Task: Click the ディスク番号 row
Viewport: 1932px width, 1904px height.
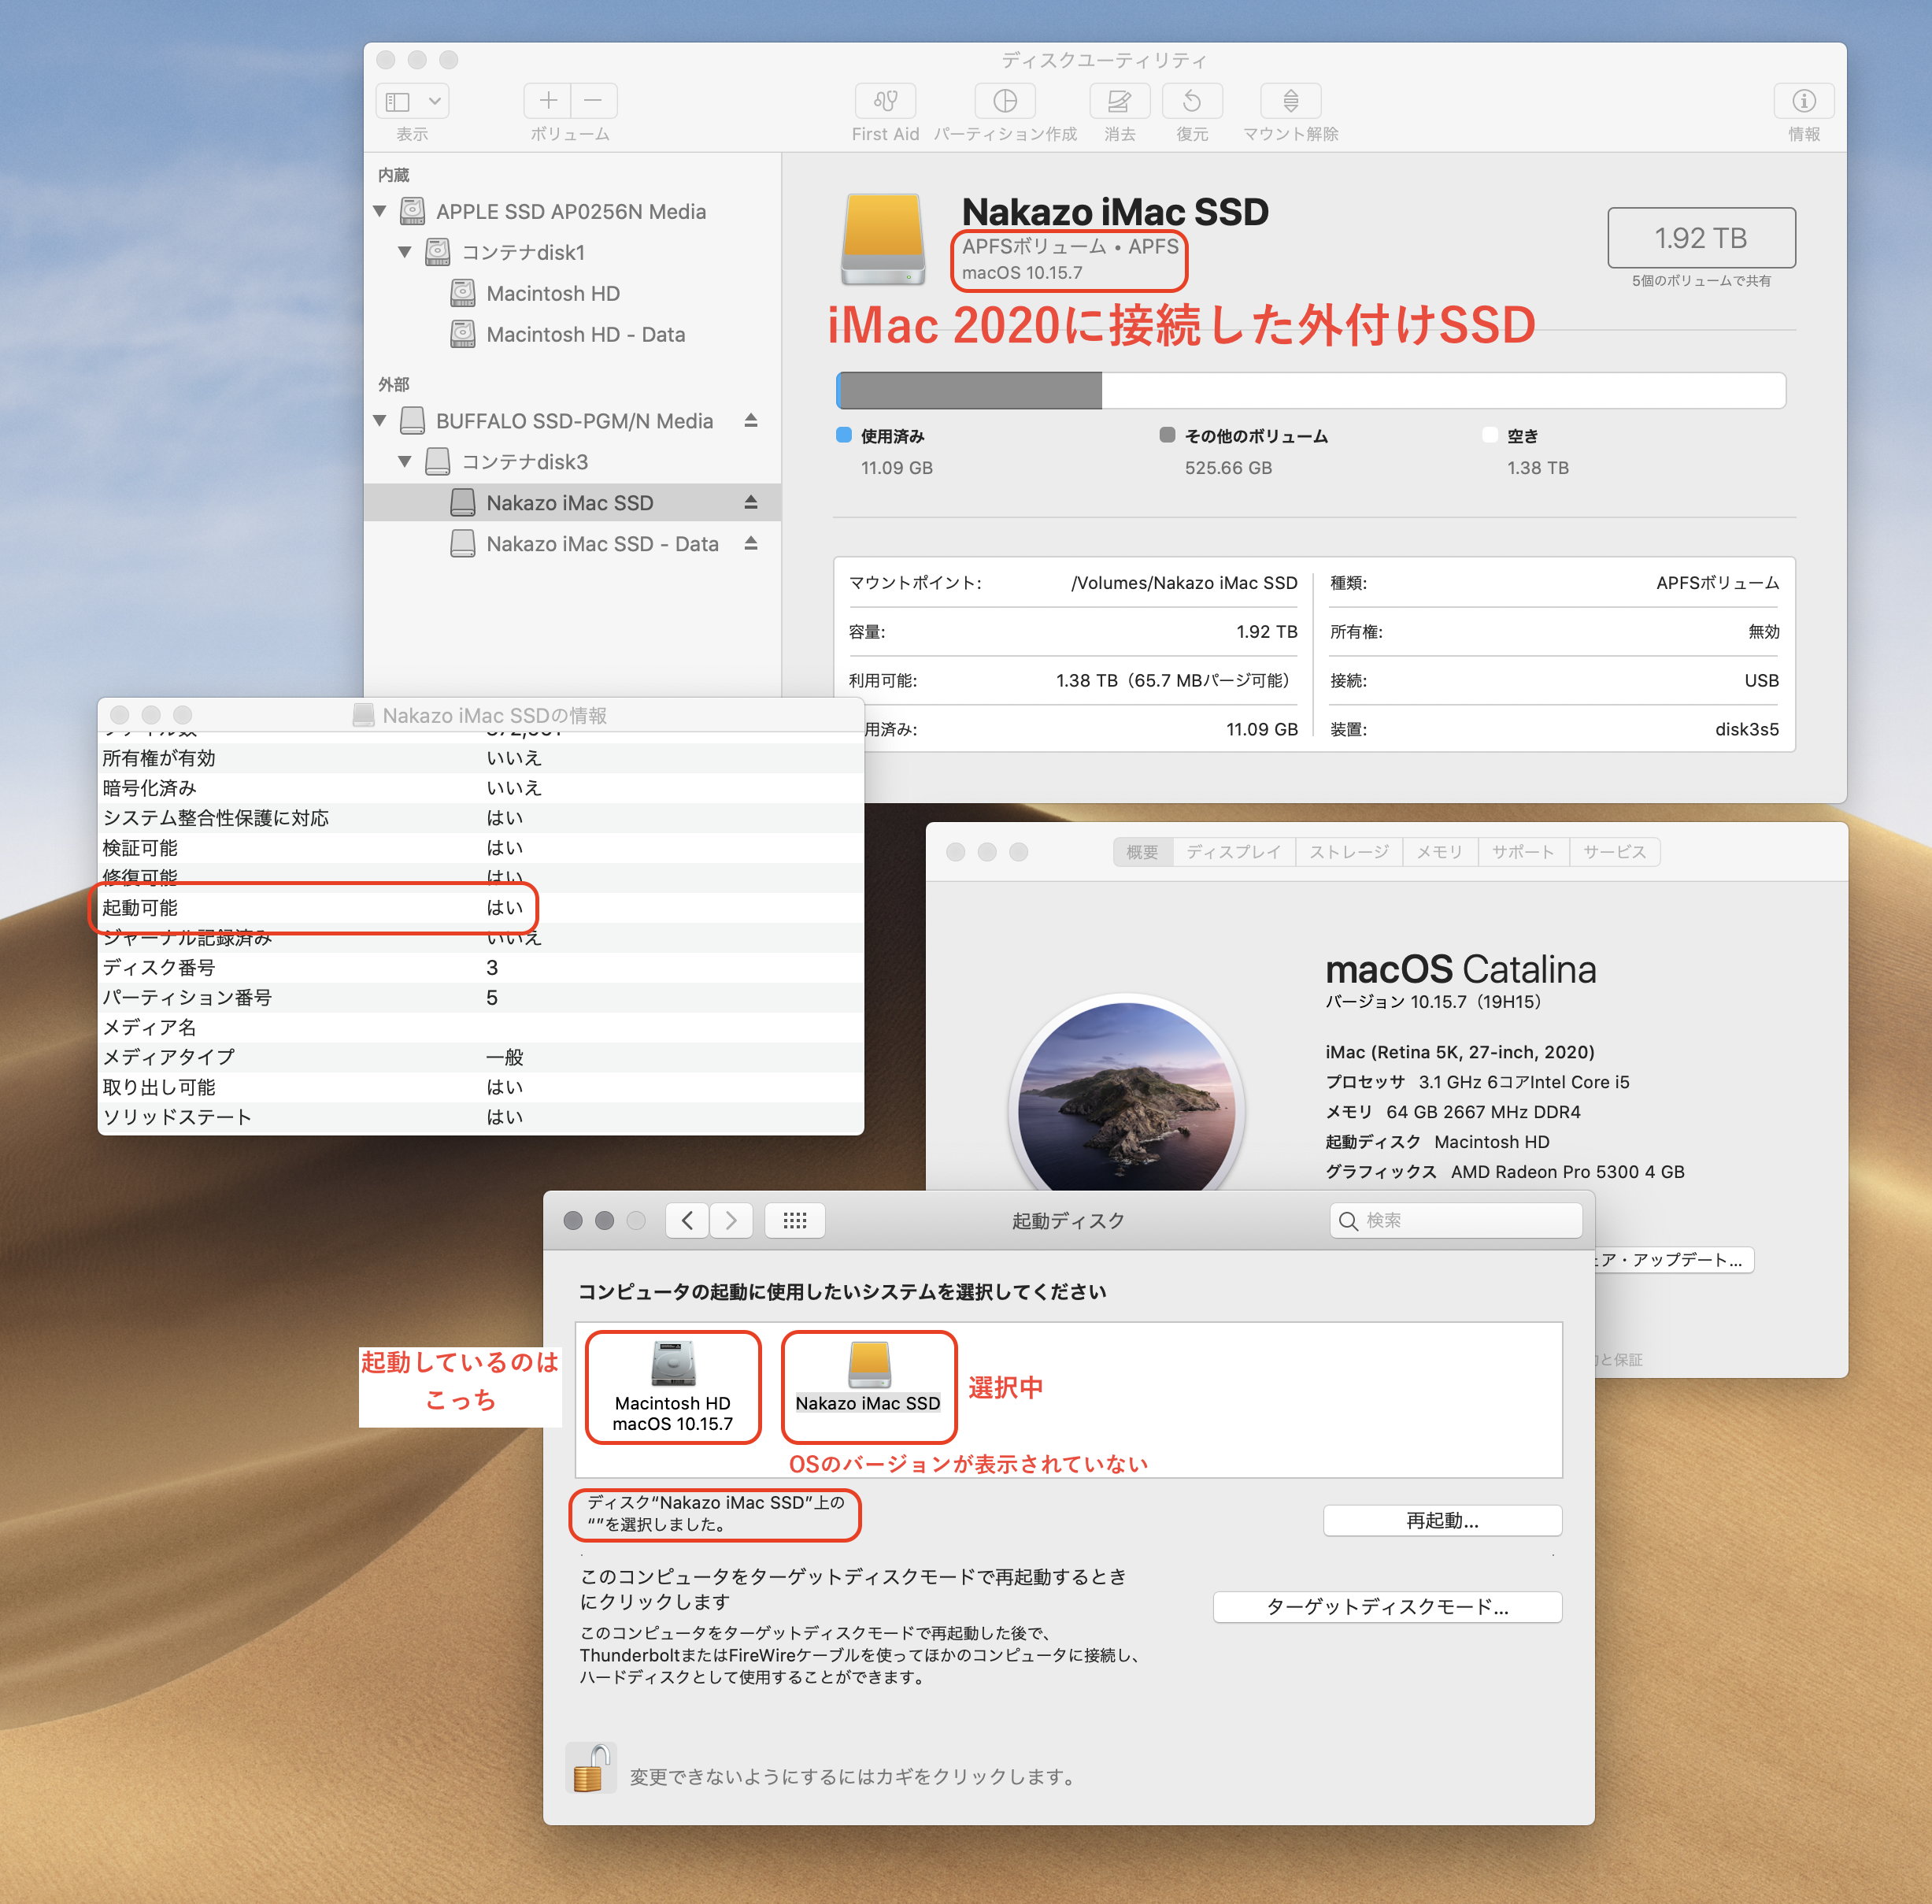Action: point(481,968)
